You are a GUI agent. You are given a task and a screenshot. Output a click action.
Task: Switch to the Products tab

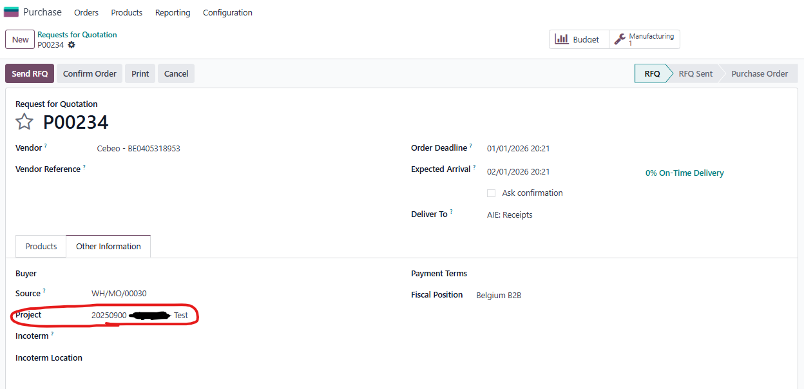coord(41,247)
